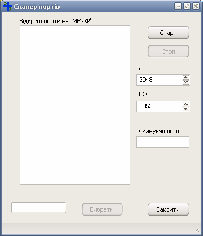Screen dimensions: 203x236
Task: Click inside the open ports list box
Action: click(75, 105)
